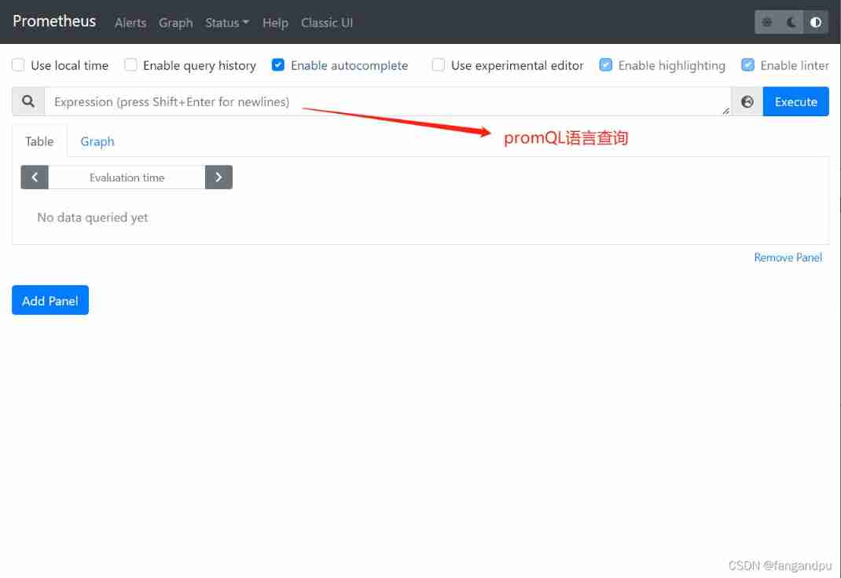Click the Remove Panel link
841x578 pixels.
[788, 258]
